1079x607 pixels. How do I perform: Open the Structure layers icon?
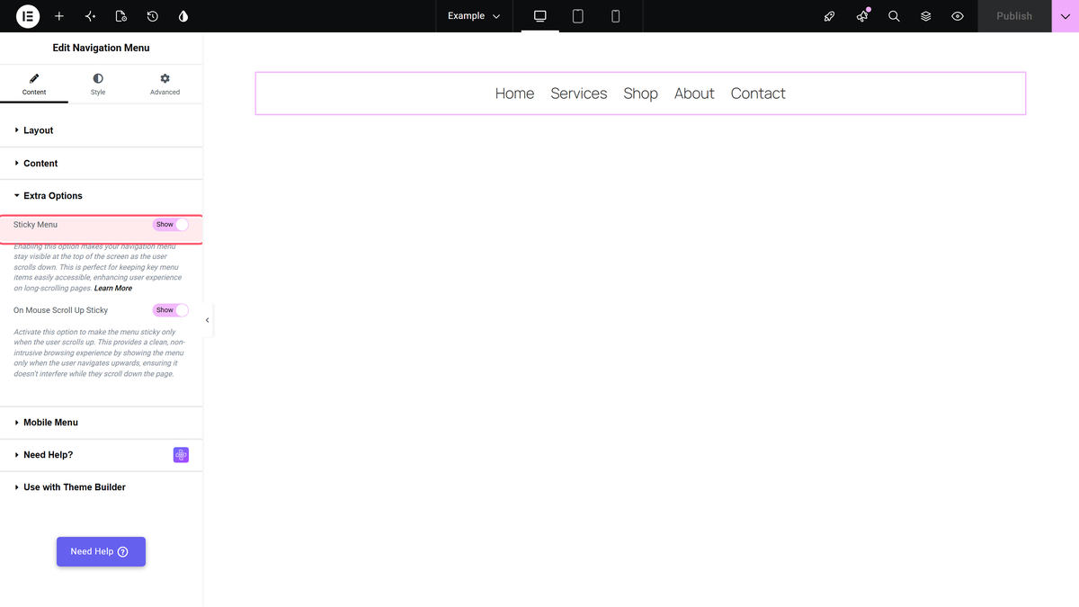click(x=926, y=16)
